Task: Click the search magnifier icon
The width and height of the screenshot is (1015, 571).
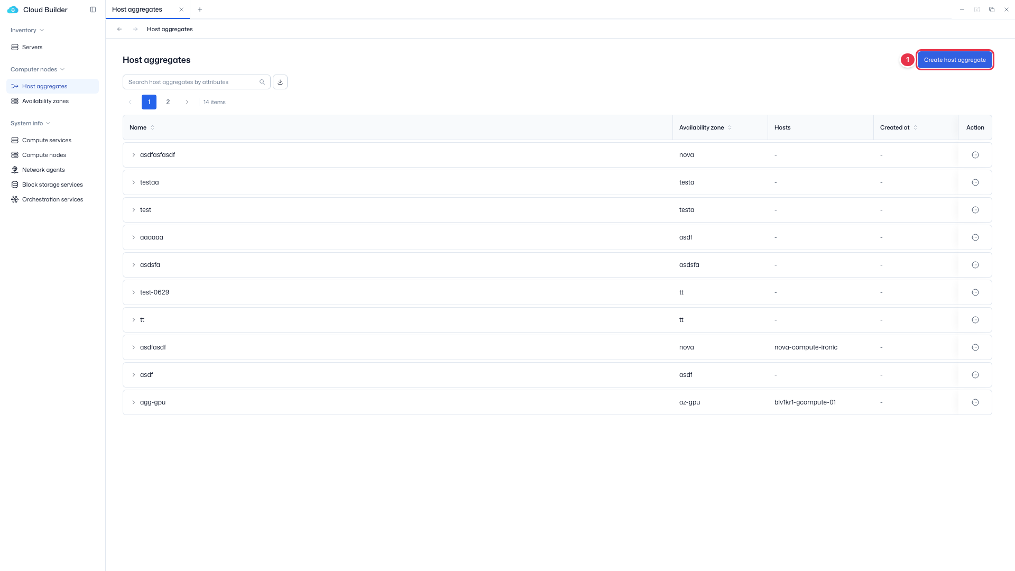Action: (x=262, y=82)
